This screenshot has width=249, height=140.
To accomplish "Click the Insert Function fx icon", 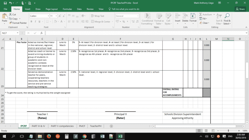I will click(41, 33).
